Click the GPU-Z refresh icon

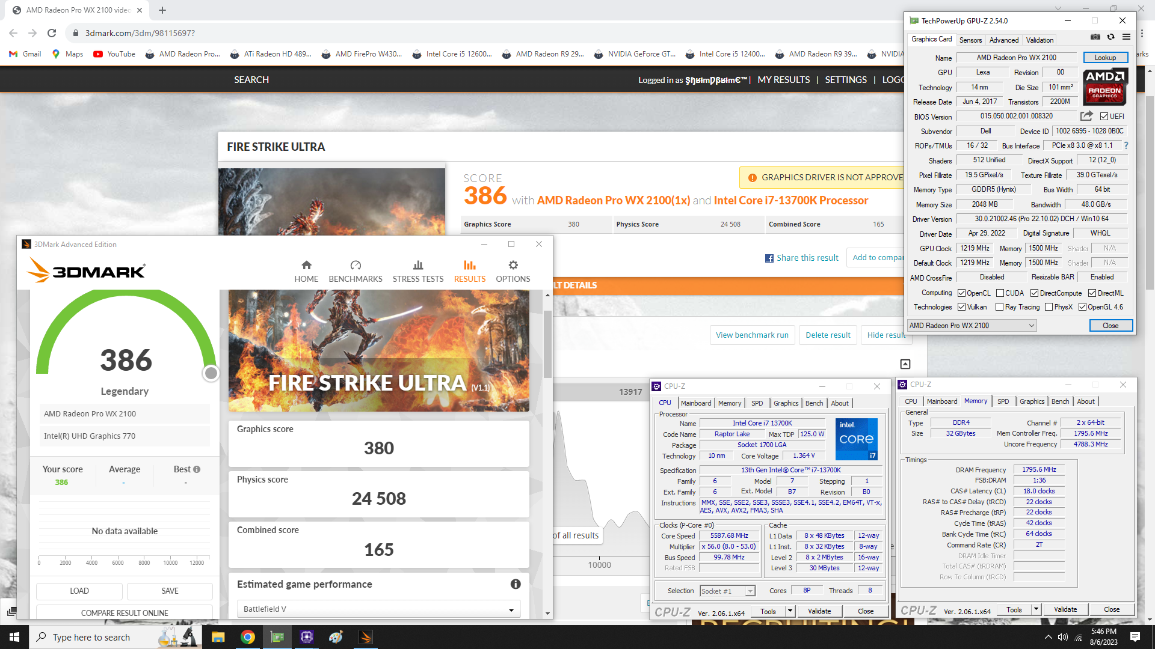click(x=1111, y=37)
